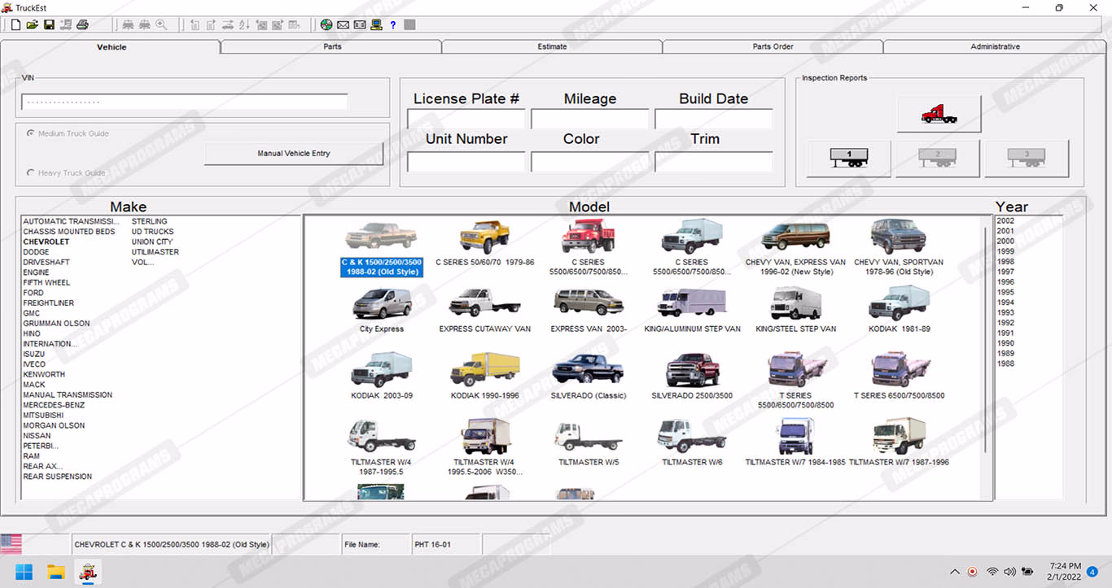Click the magnifier zoom toolbar icon
Viewport: 1112px width, 588px height.
pos(161,25)
